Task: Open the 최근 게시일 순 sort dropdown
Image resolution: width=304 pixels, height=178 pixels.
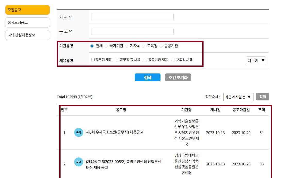Action: click(238, 97)
